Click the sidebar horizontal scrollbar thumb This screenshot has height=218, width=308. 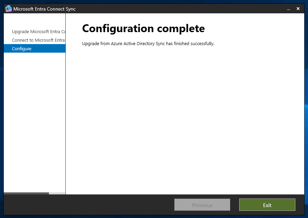click(x=26, y=193)
